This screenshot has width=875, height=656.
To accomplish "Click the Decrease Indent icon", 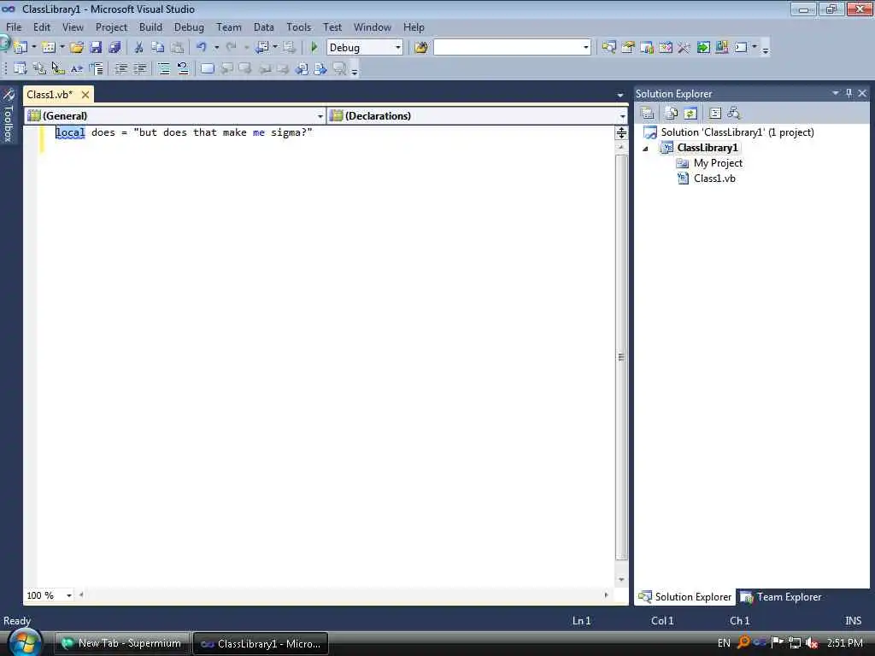I will click(x=121, y=68).
